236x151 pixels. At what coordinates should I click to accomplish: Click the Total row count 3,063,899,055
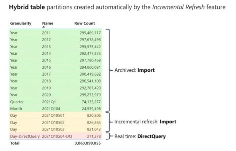coord(88,143)
